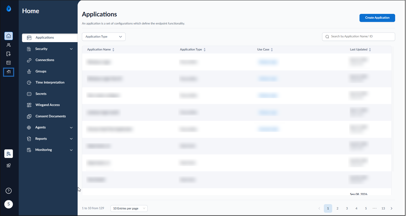Screen dimensions: 406x216
Task: Open Connections in the sidebar menu
Action: pos(45,60)
